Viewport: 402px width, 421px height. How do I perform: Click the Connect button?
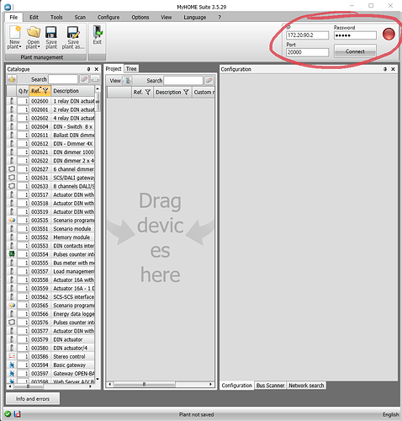coord(355,51)
